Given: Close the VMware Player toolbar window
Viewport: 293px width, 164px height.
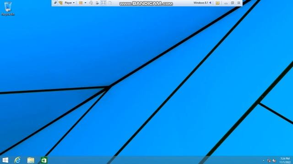Looking at the screenshot, I should (239, 3).
